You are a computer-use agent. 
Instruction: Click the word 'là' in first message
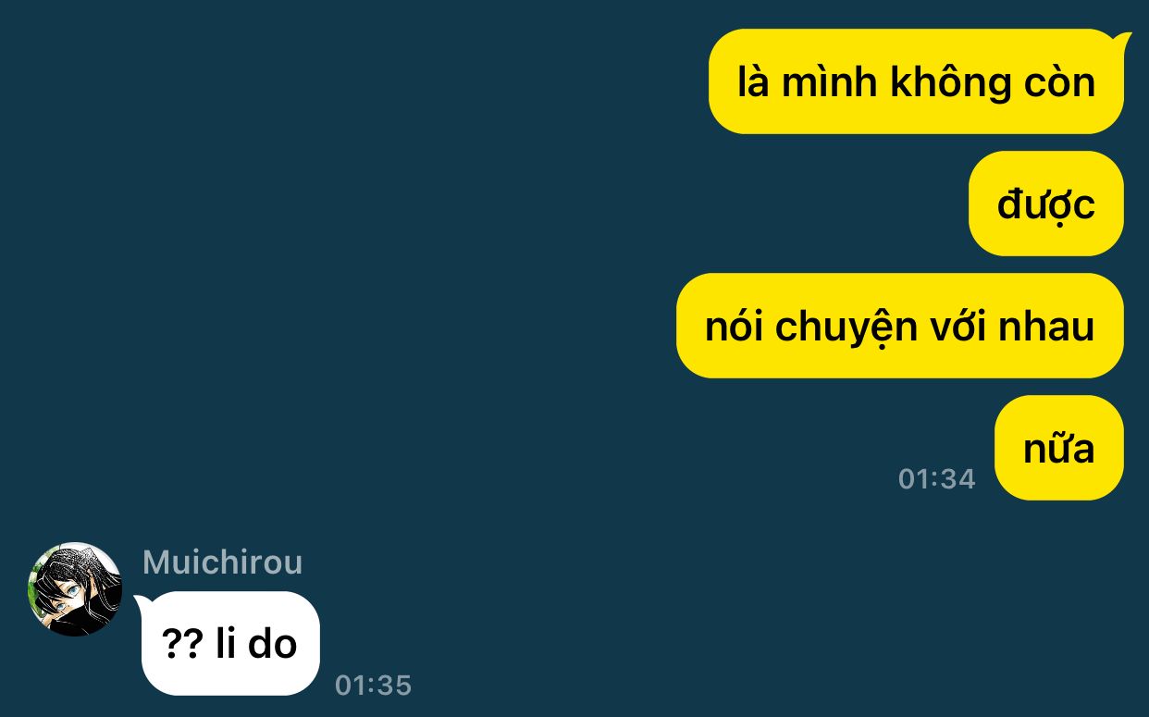coord(753,82)
